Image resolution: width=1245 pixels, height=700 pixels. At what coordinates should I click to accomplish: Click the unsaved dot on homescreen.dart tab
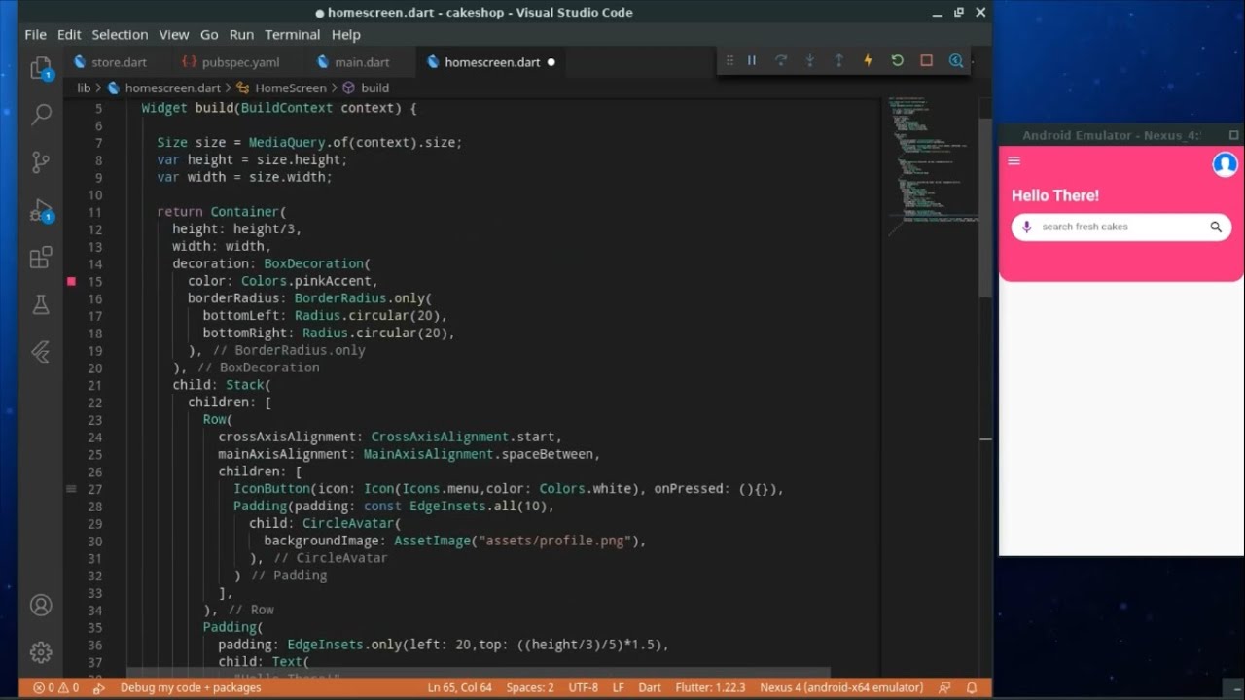click(551, 62)
